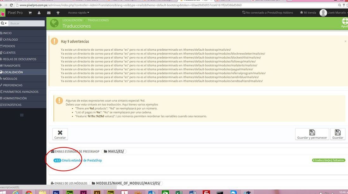
Task: Click warning line ending sendtoafriend/mails/es/
Action: point(162,81)
